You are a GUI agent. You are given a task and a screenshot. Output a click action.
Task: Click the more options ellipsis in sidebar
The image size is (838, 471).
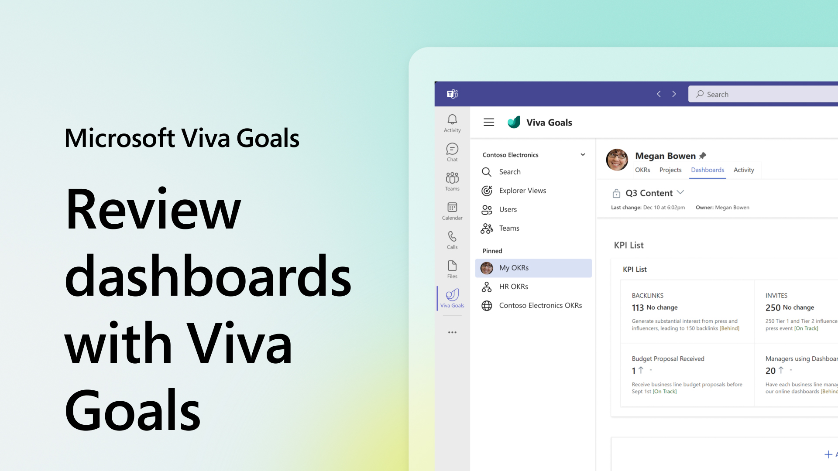[x=452, y=332]
